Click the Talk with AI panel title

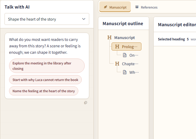click(x=17, y=7)
